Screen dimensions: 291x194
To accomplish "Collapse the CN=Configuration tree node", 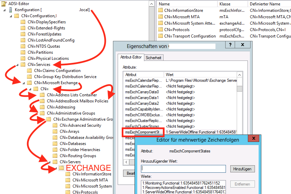I will pos(11,16).
